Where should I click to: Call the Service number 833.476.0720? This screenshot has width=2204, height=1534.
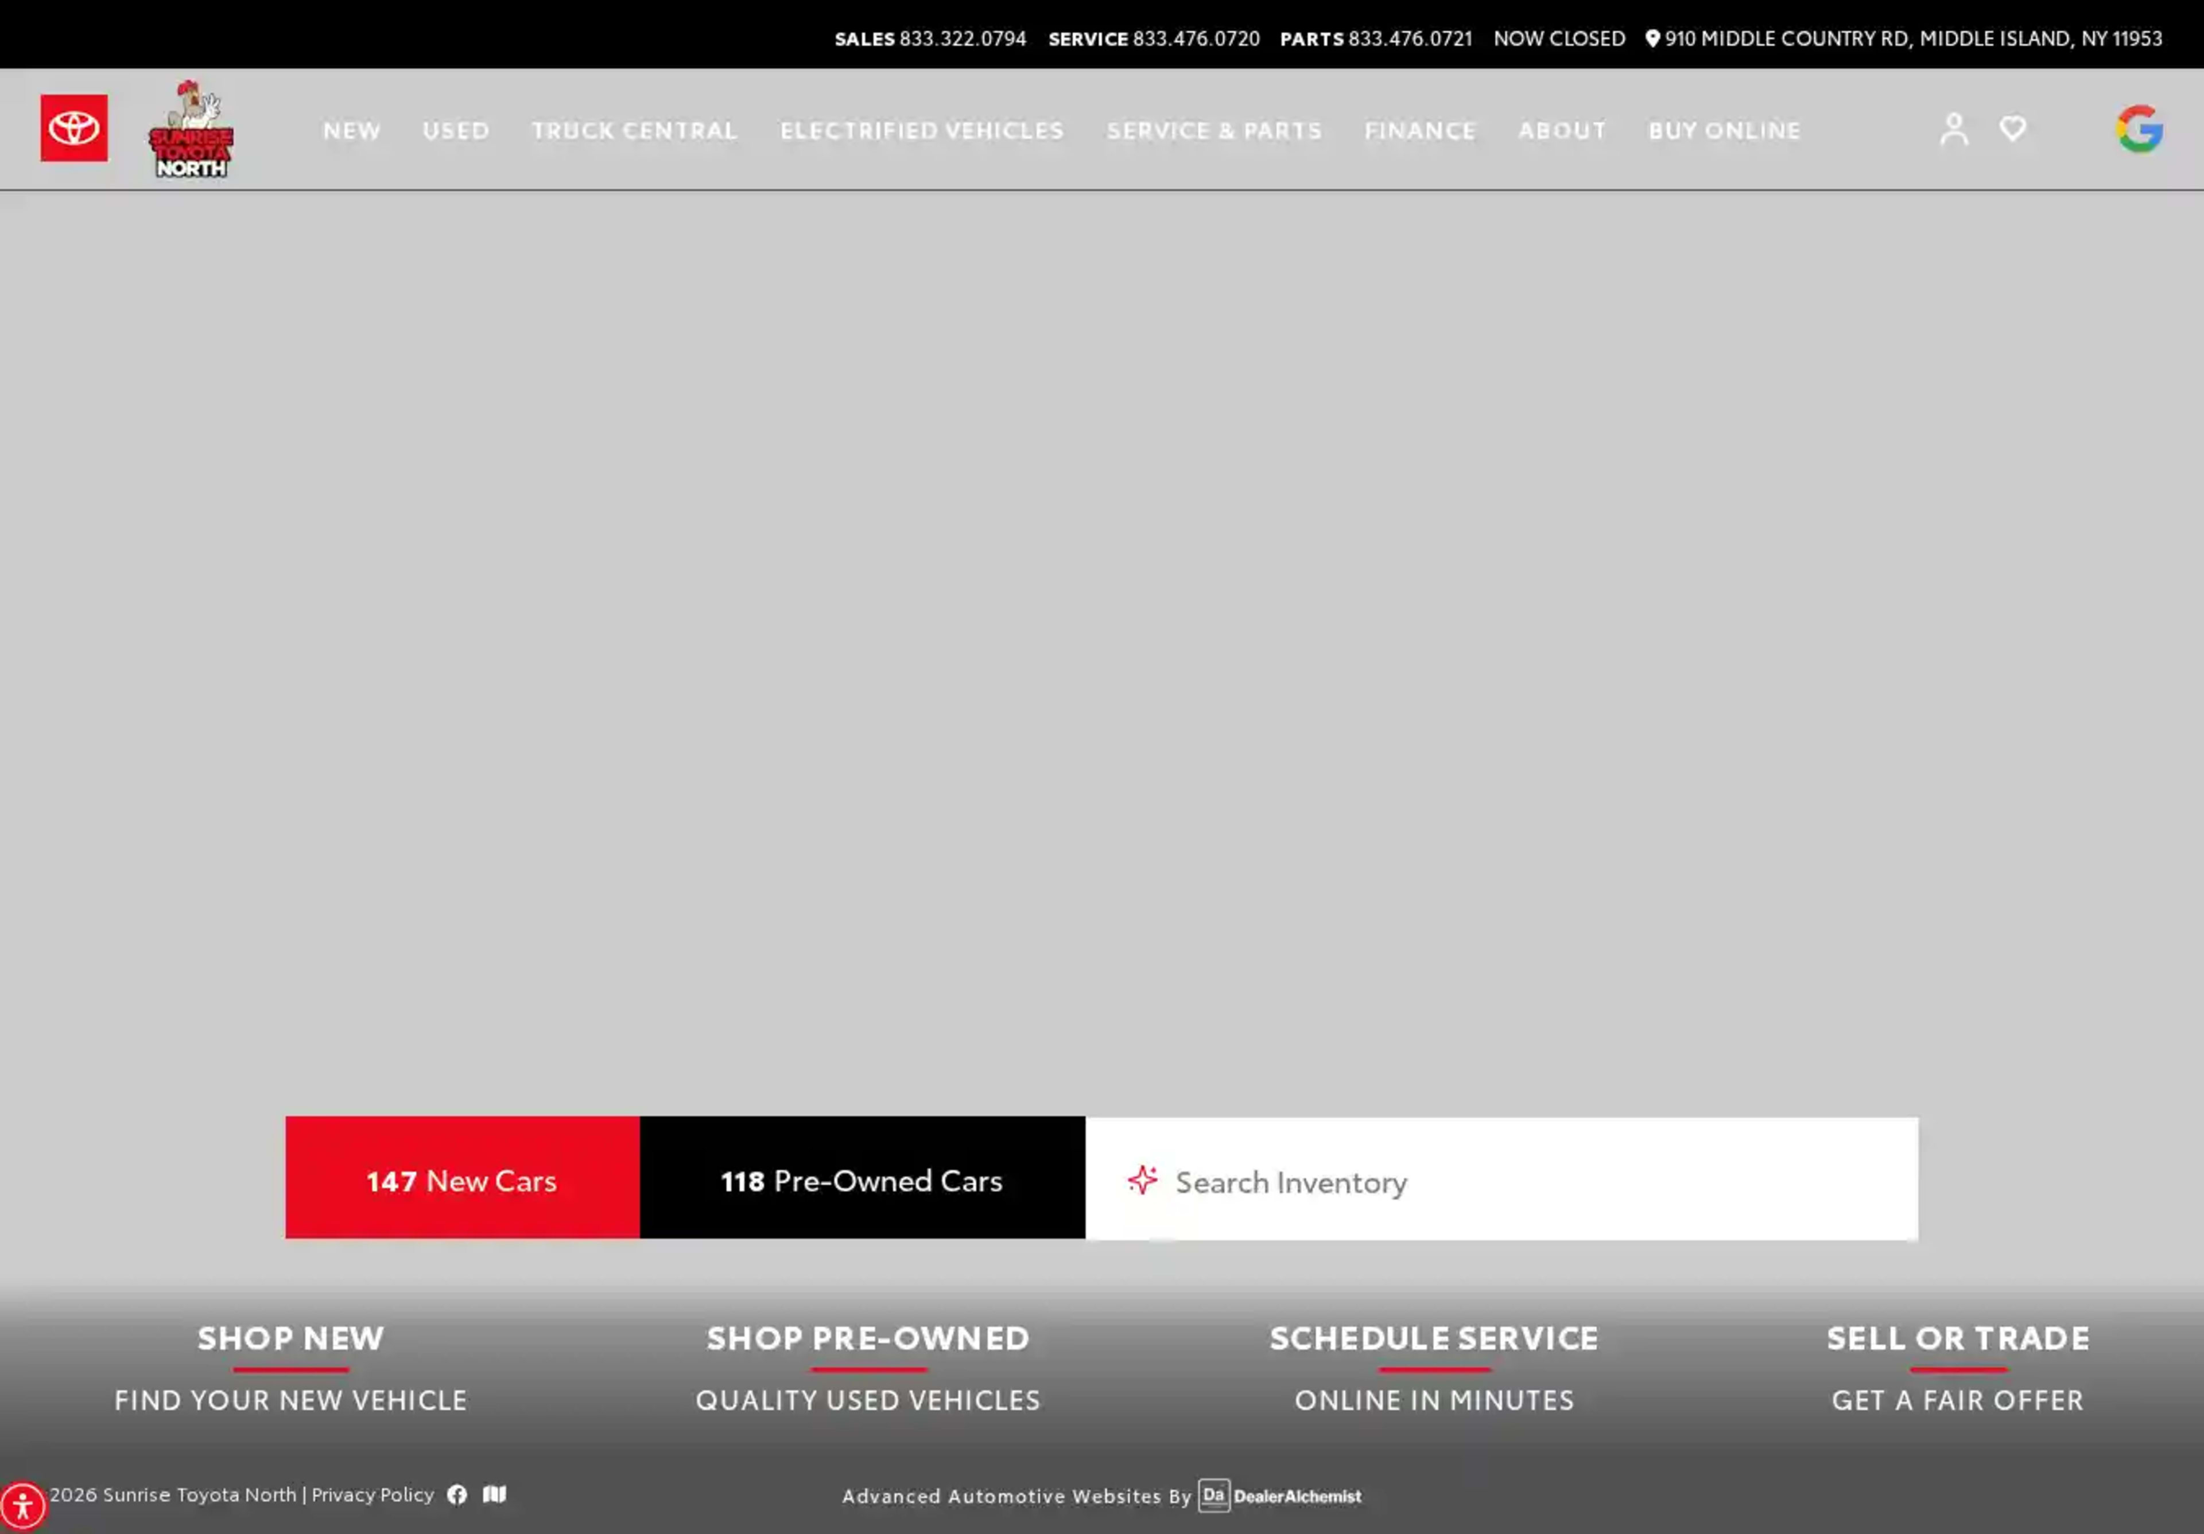(x=1154, y=38)
